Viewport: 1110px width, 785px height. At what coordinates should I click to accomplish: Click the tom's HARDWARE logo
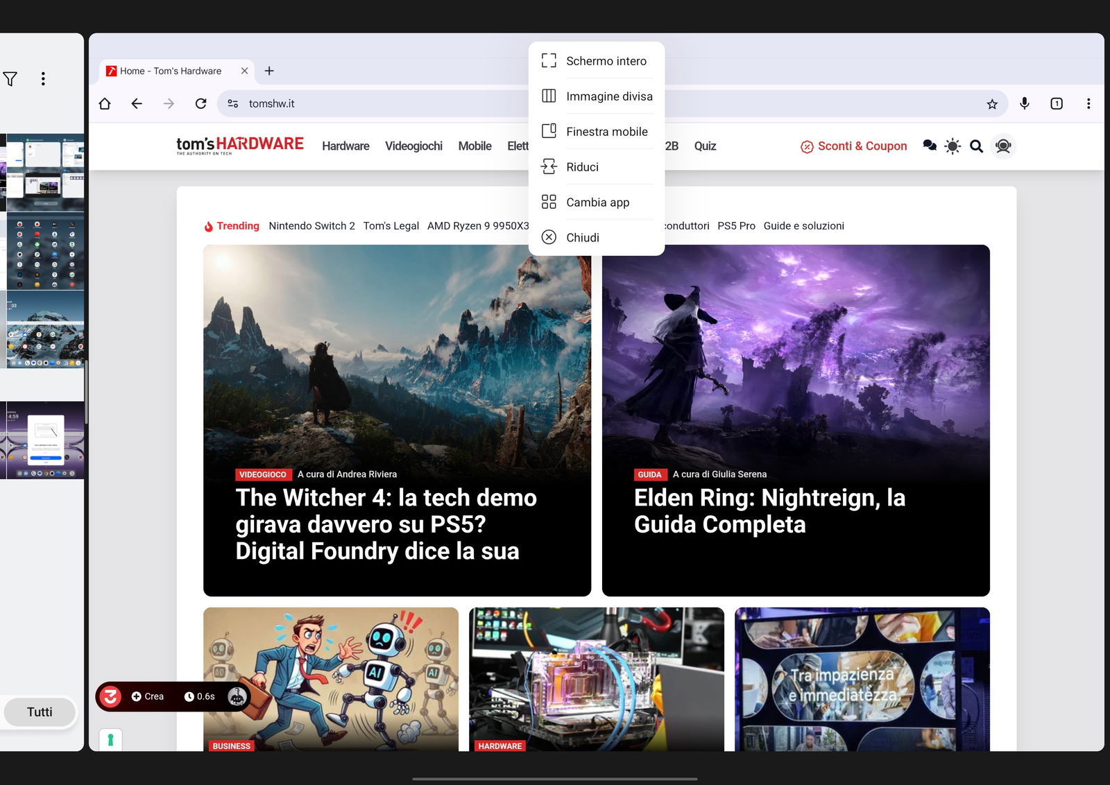tap(240, 146)
